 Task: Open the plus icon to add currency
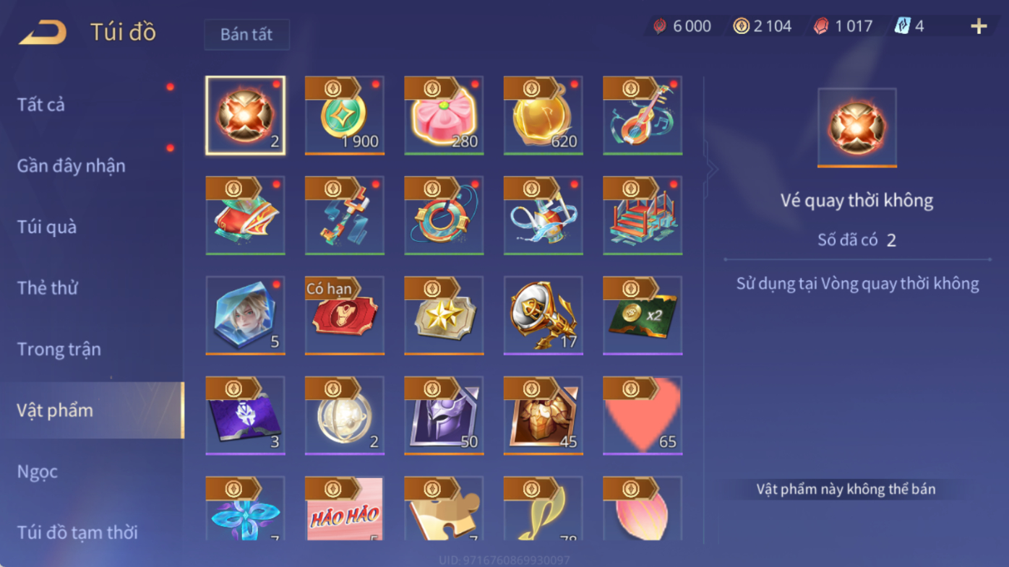[x=979, y=27]
